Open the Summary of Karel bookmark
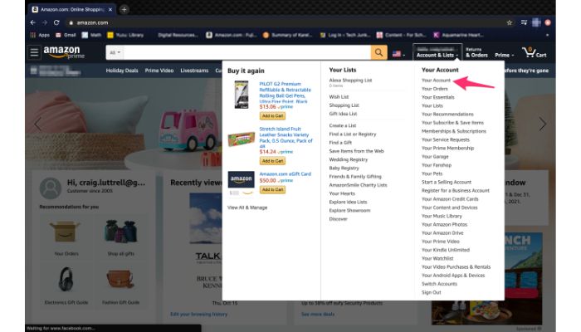Screen dimensions: 581x332 click(287, 35)
